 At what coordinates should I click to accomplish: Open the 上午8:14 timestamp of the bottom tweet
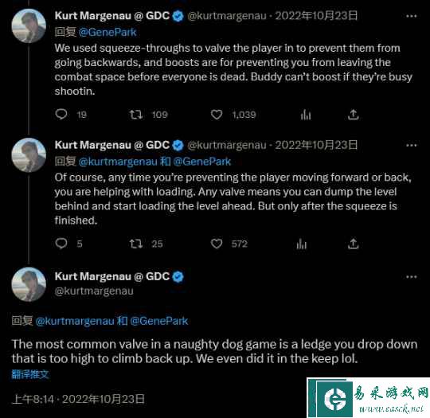tap(33, 399)
